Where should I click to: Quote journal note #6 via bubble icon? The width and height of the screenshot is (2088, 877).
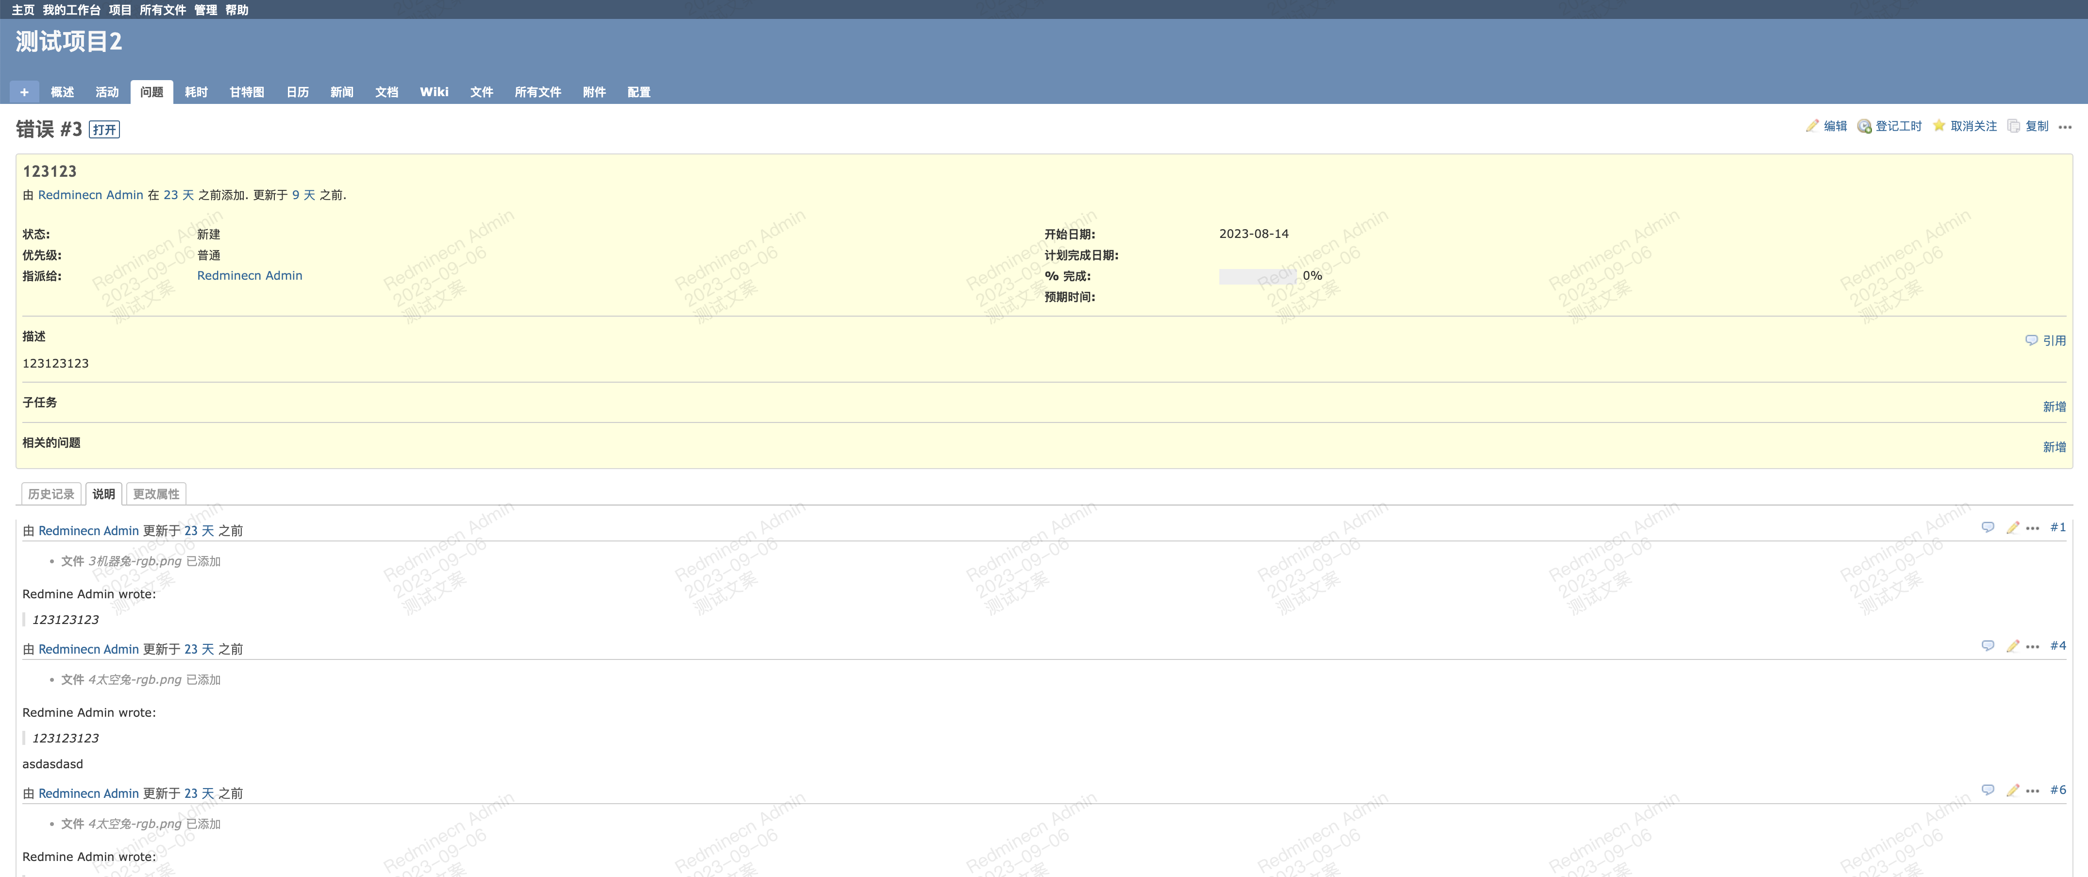(1987, 790)
